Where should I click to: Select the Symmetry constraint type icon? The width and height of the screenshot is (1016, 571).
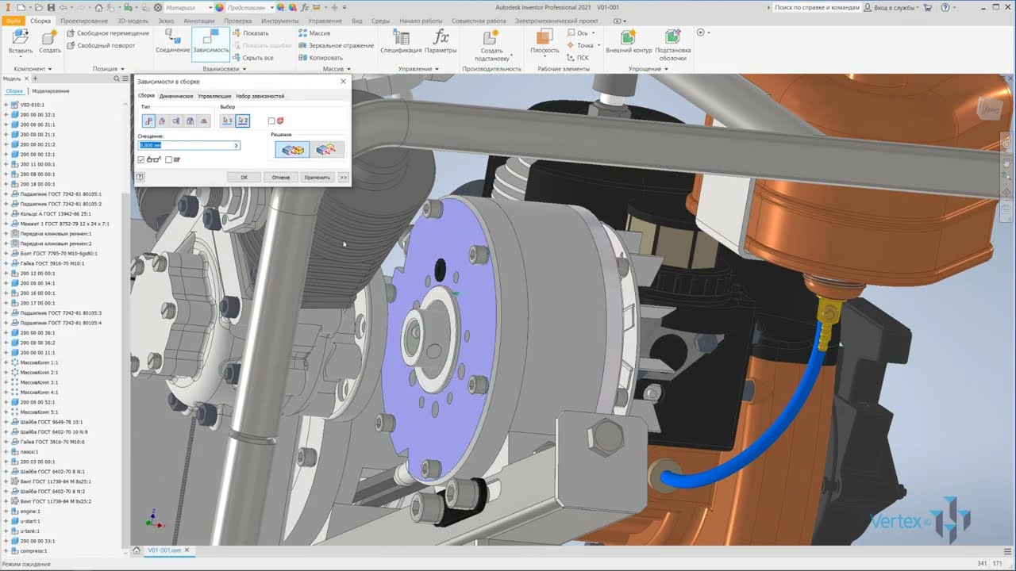point(203,121)
